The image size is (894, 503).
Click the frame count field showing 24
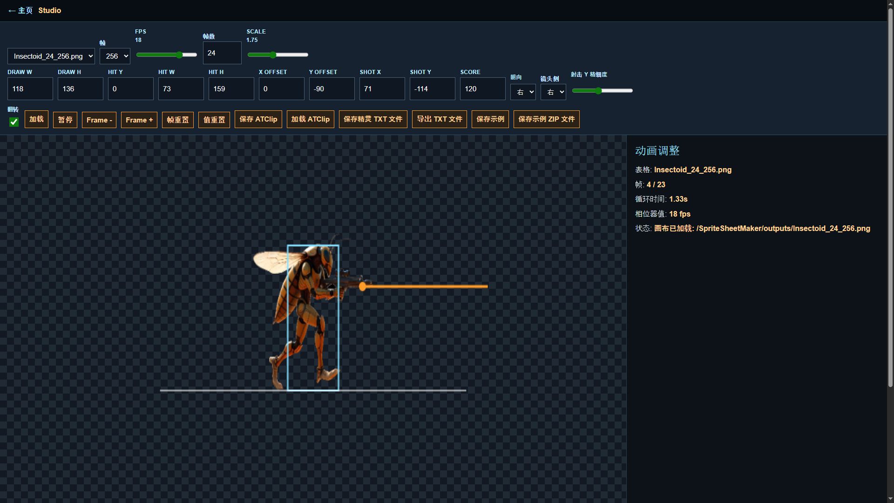(222, 53)
